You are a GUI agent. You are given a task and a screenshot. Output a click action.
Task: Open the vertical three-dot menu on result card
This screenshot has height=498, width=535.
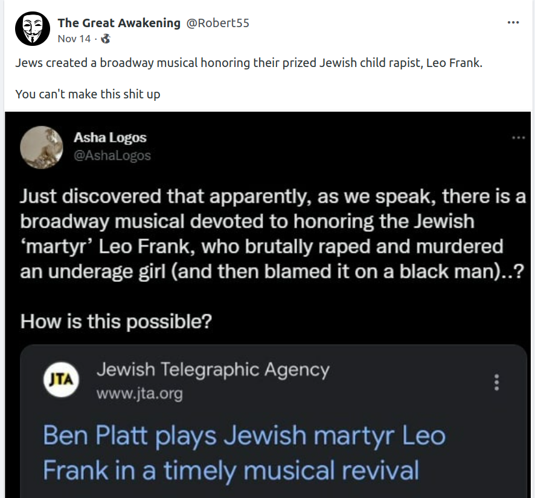(496, 382)
